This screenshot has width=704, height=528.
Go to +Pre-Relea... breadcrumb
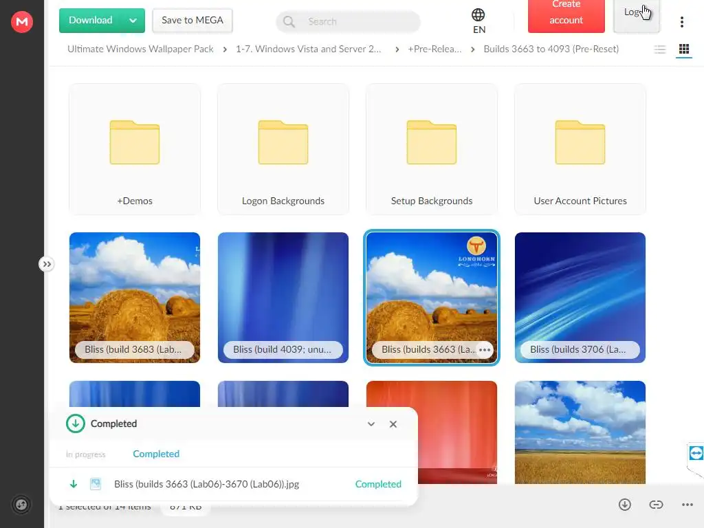(434, 49)
